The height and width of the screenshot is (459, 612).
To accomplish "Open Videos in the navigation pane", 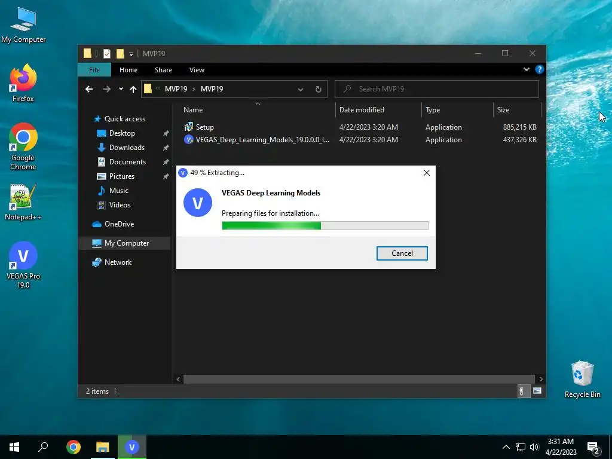I will point(120,205).
